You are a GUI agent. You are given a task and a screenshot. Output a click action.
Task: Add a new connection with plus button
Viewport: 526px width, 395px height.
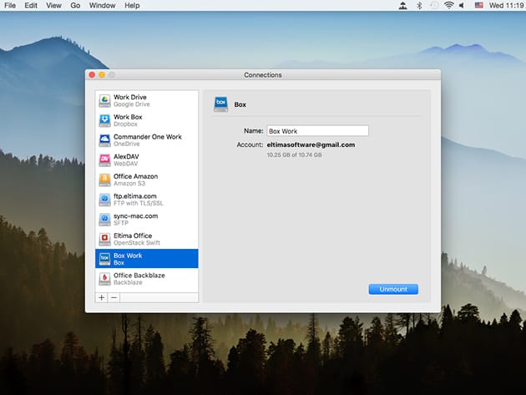(x=102, y=297)
